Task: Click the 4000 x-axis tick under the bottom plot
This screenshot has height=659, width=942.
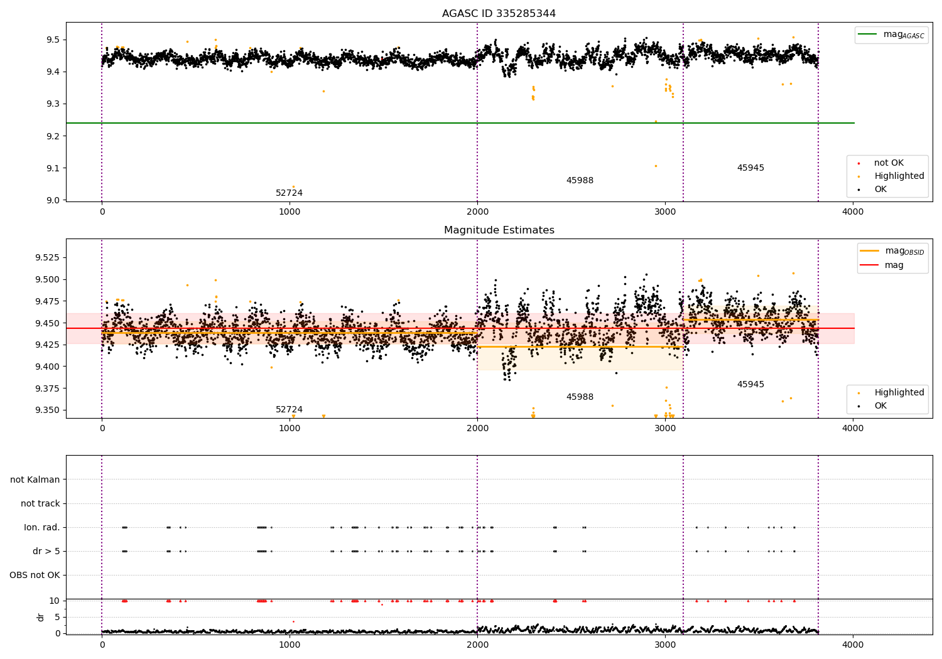Action: [x=853, y=645]
